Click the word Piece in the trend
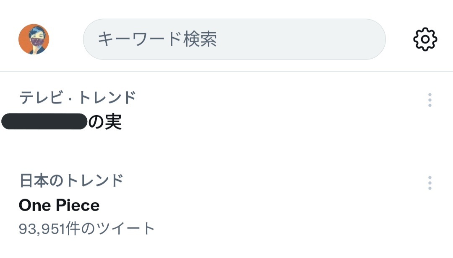The width and height of the screenshot is (453, 258). (x=78, y=206)
